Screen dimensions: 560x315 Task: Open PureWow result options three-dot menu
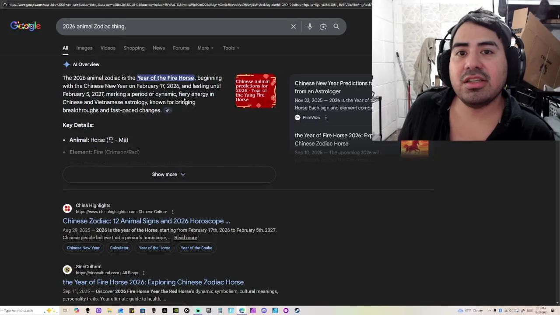tap(326, 117)
